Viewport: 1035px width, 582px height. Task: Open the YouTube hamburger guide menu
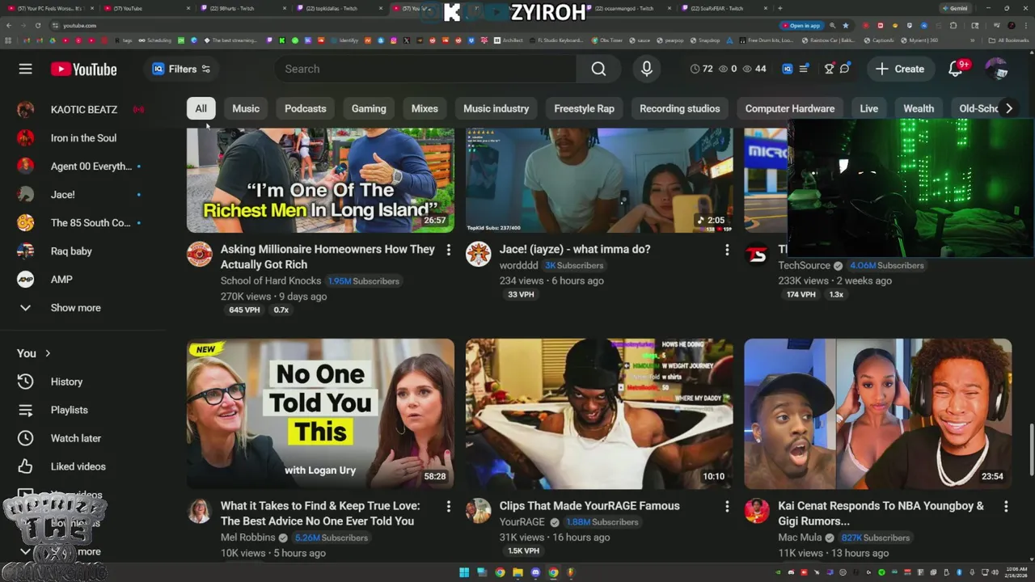click(x=26, y=69)
